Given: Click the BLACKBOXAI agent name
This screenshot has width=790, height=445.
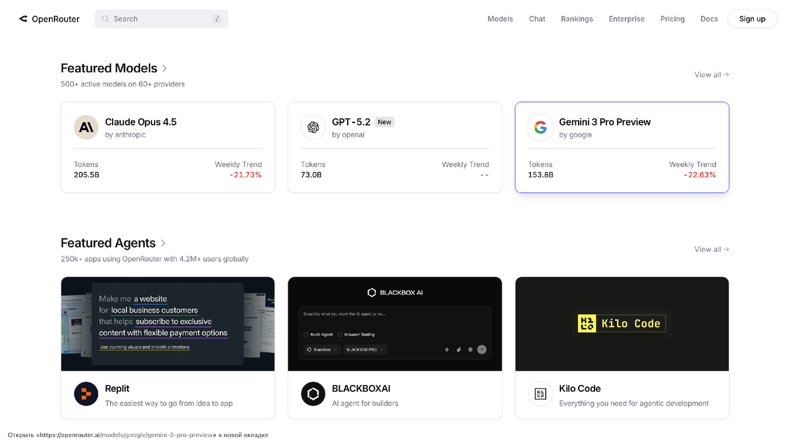Looking at the screenshot, I should 361,388.
